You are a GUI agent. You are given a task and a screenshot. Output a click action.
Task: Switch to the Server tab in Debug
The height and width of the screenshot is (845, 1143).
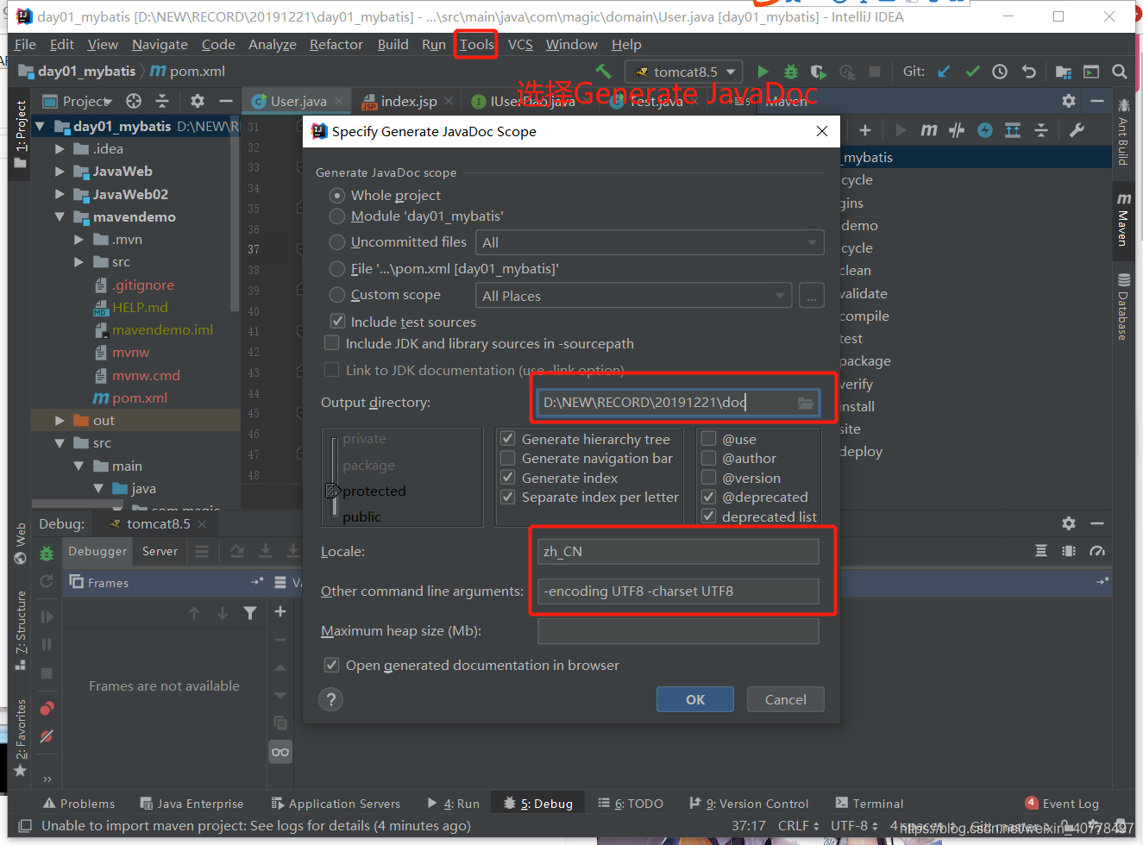[x=160, y=551]
